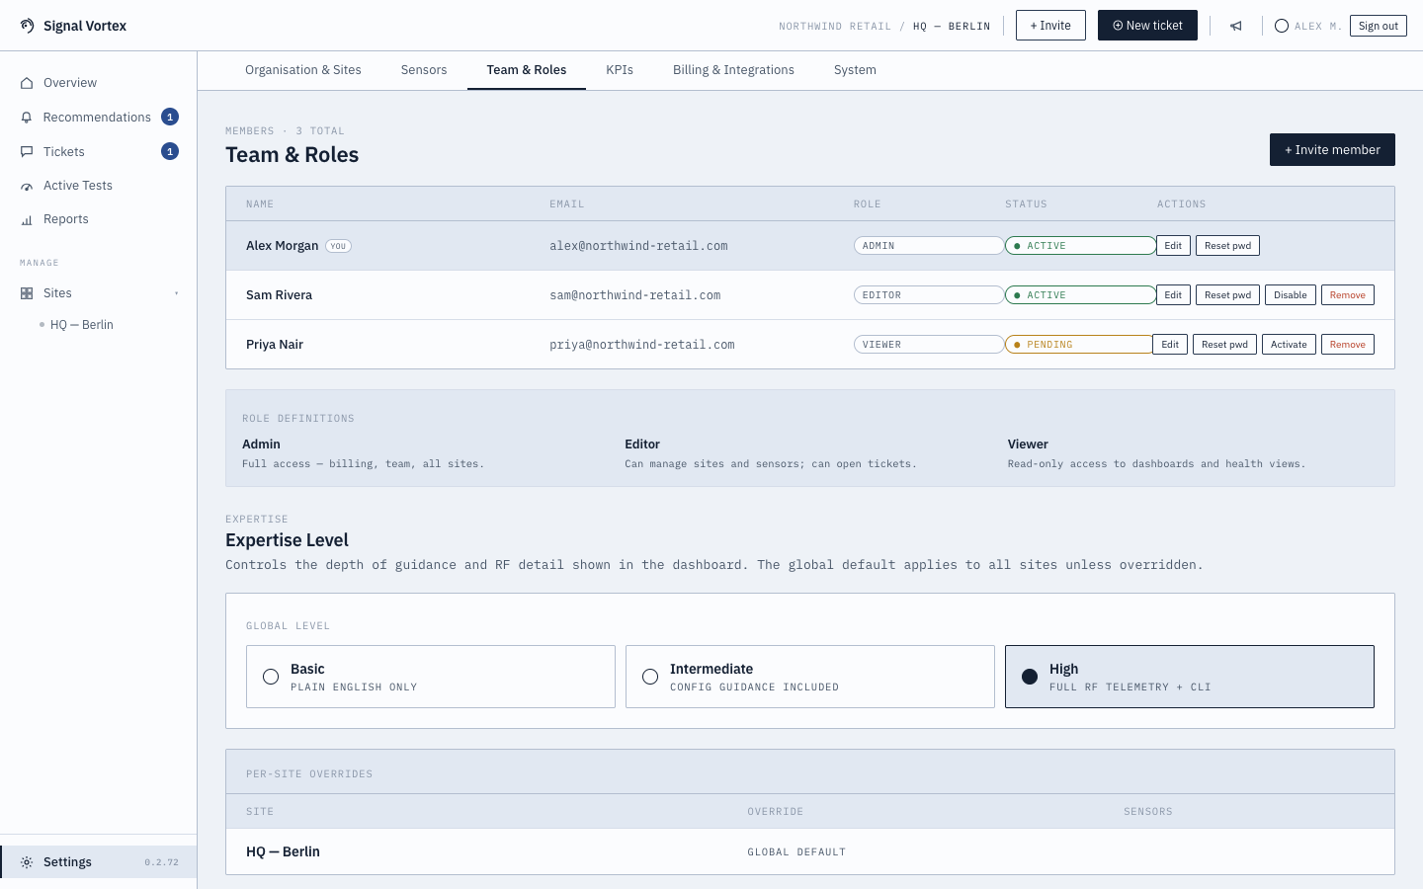This screenshot has height=889, width=1423.
Task: Edit Priya Nair's member entry
Action: 1170,345
